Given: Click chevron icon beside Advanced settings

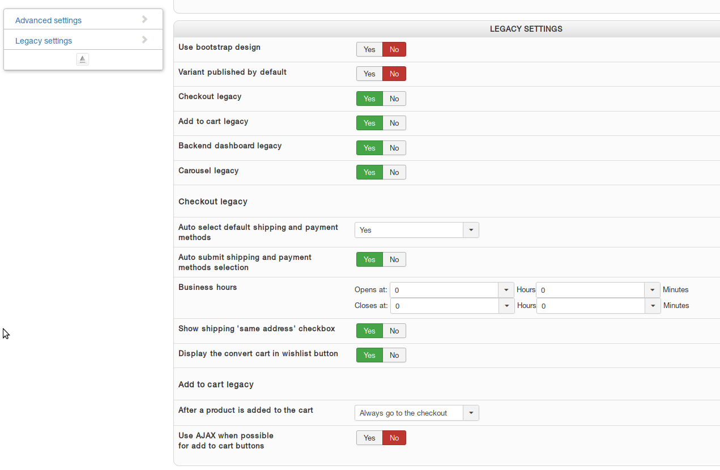Looking at the screenshot, I should tap(144, 19).
